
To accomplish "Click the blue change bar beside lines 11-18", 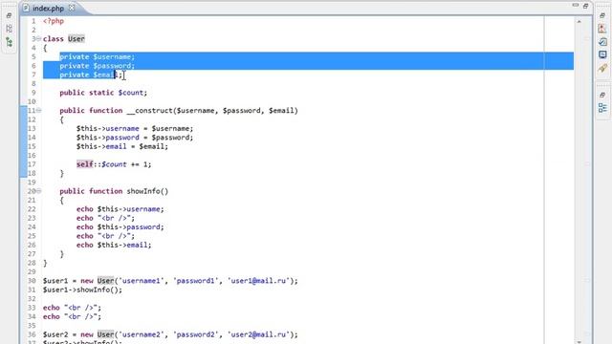I will (x=23, y=141).
